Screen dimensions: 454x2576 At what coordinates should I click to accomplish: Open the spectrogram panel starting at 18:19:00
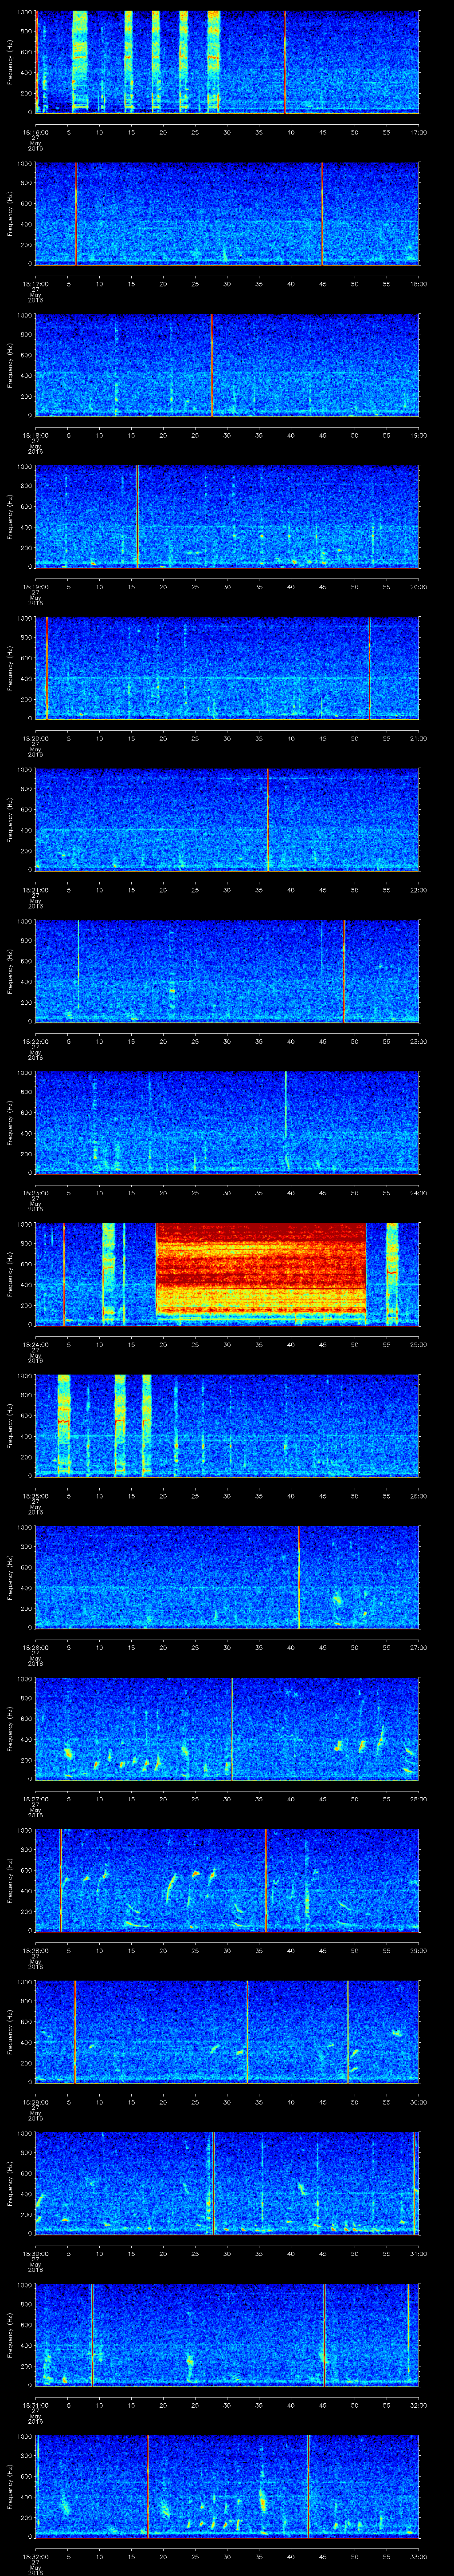click(x=227, y=516)
